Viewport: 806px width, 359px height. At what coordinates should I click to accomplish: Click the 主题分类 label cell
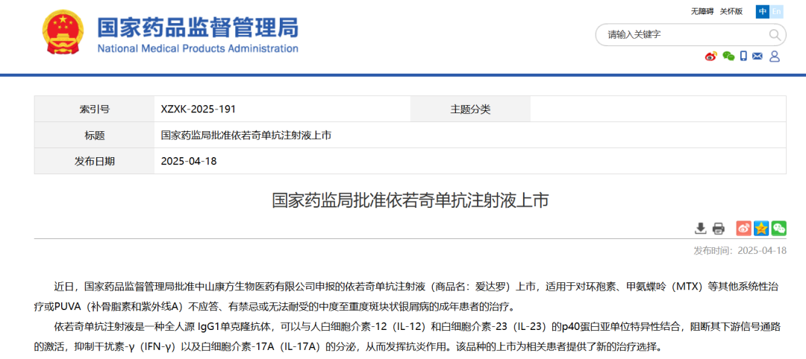(470, 109)
